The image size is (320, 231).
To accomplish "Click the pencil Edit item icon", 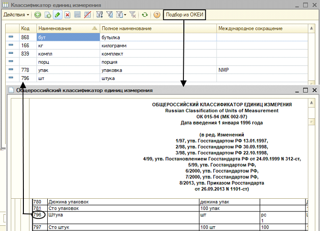I will (x=57, y=15).
